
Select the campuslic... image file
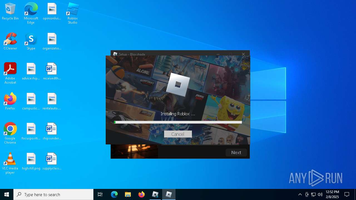click(31, 102)
